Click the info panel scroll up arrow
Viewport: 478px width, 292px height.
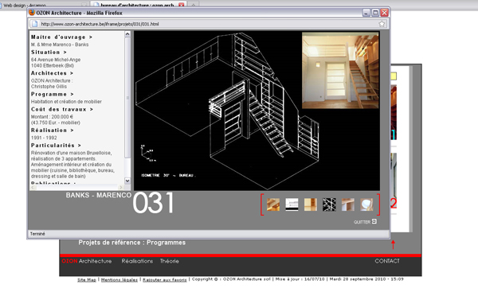pyautogui.click(x=127, y=34)
